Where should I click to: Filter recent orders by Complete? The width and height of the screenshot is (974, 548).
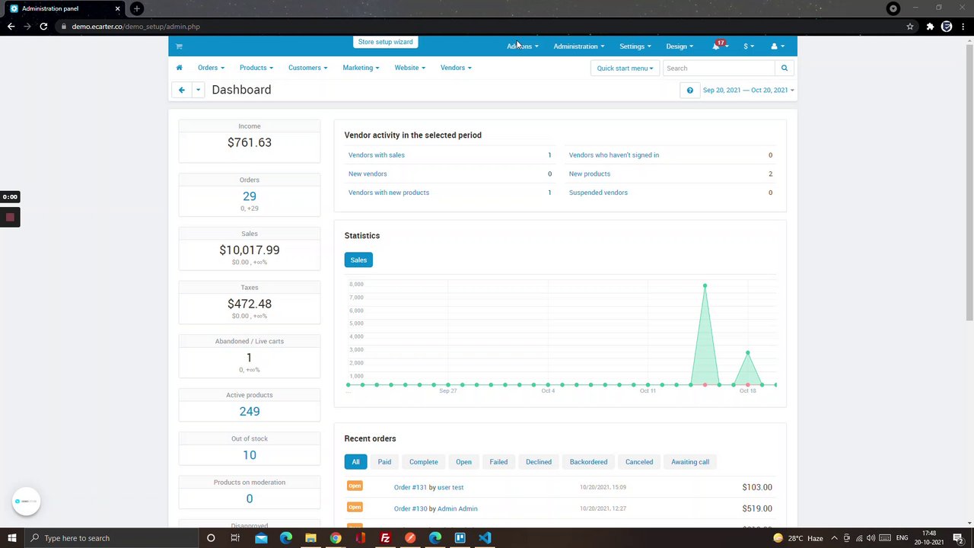(424, 462)
